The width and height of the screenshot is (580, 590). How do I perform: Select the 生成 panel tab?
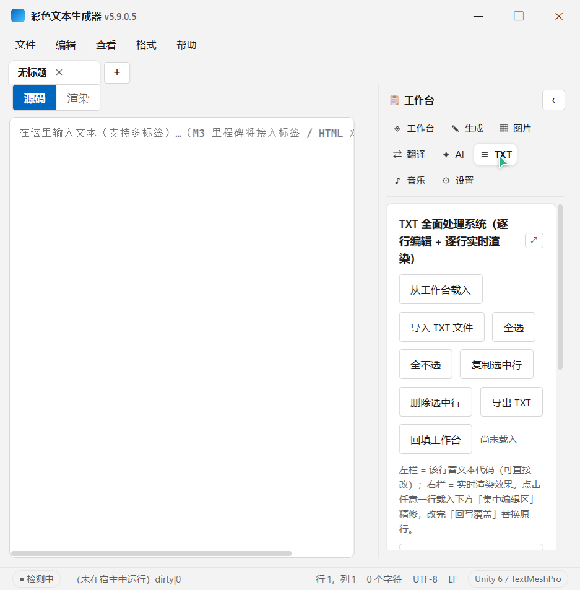click(x=467, y=129)
